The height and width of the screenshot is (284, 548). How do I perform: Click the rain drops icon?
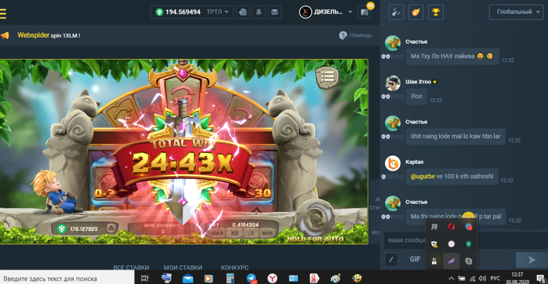click(x=396, y=12)
